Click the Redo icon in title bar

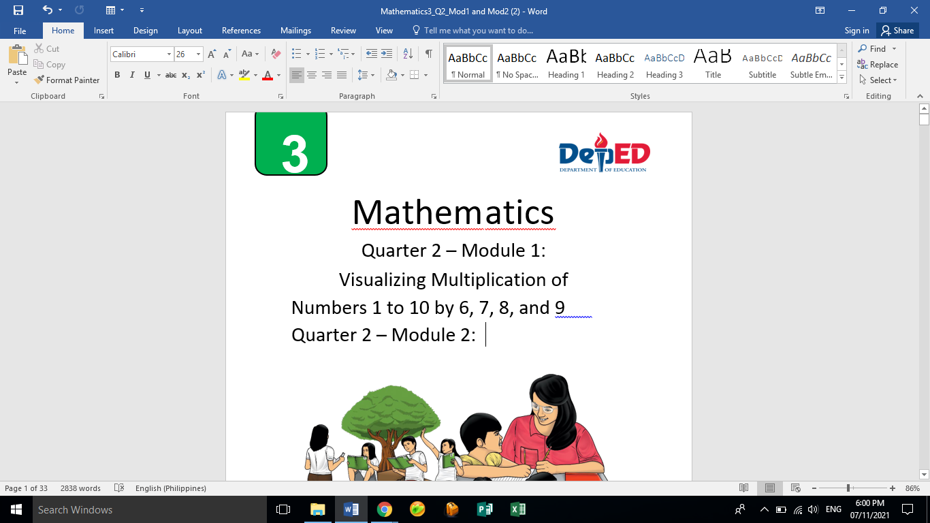pos(79,10)
